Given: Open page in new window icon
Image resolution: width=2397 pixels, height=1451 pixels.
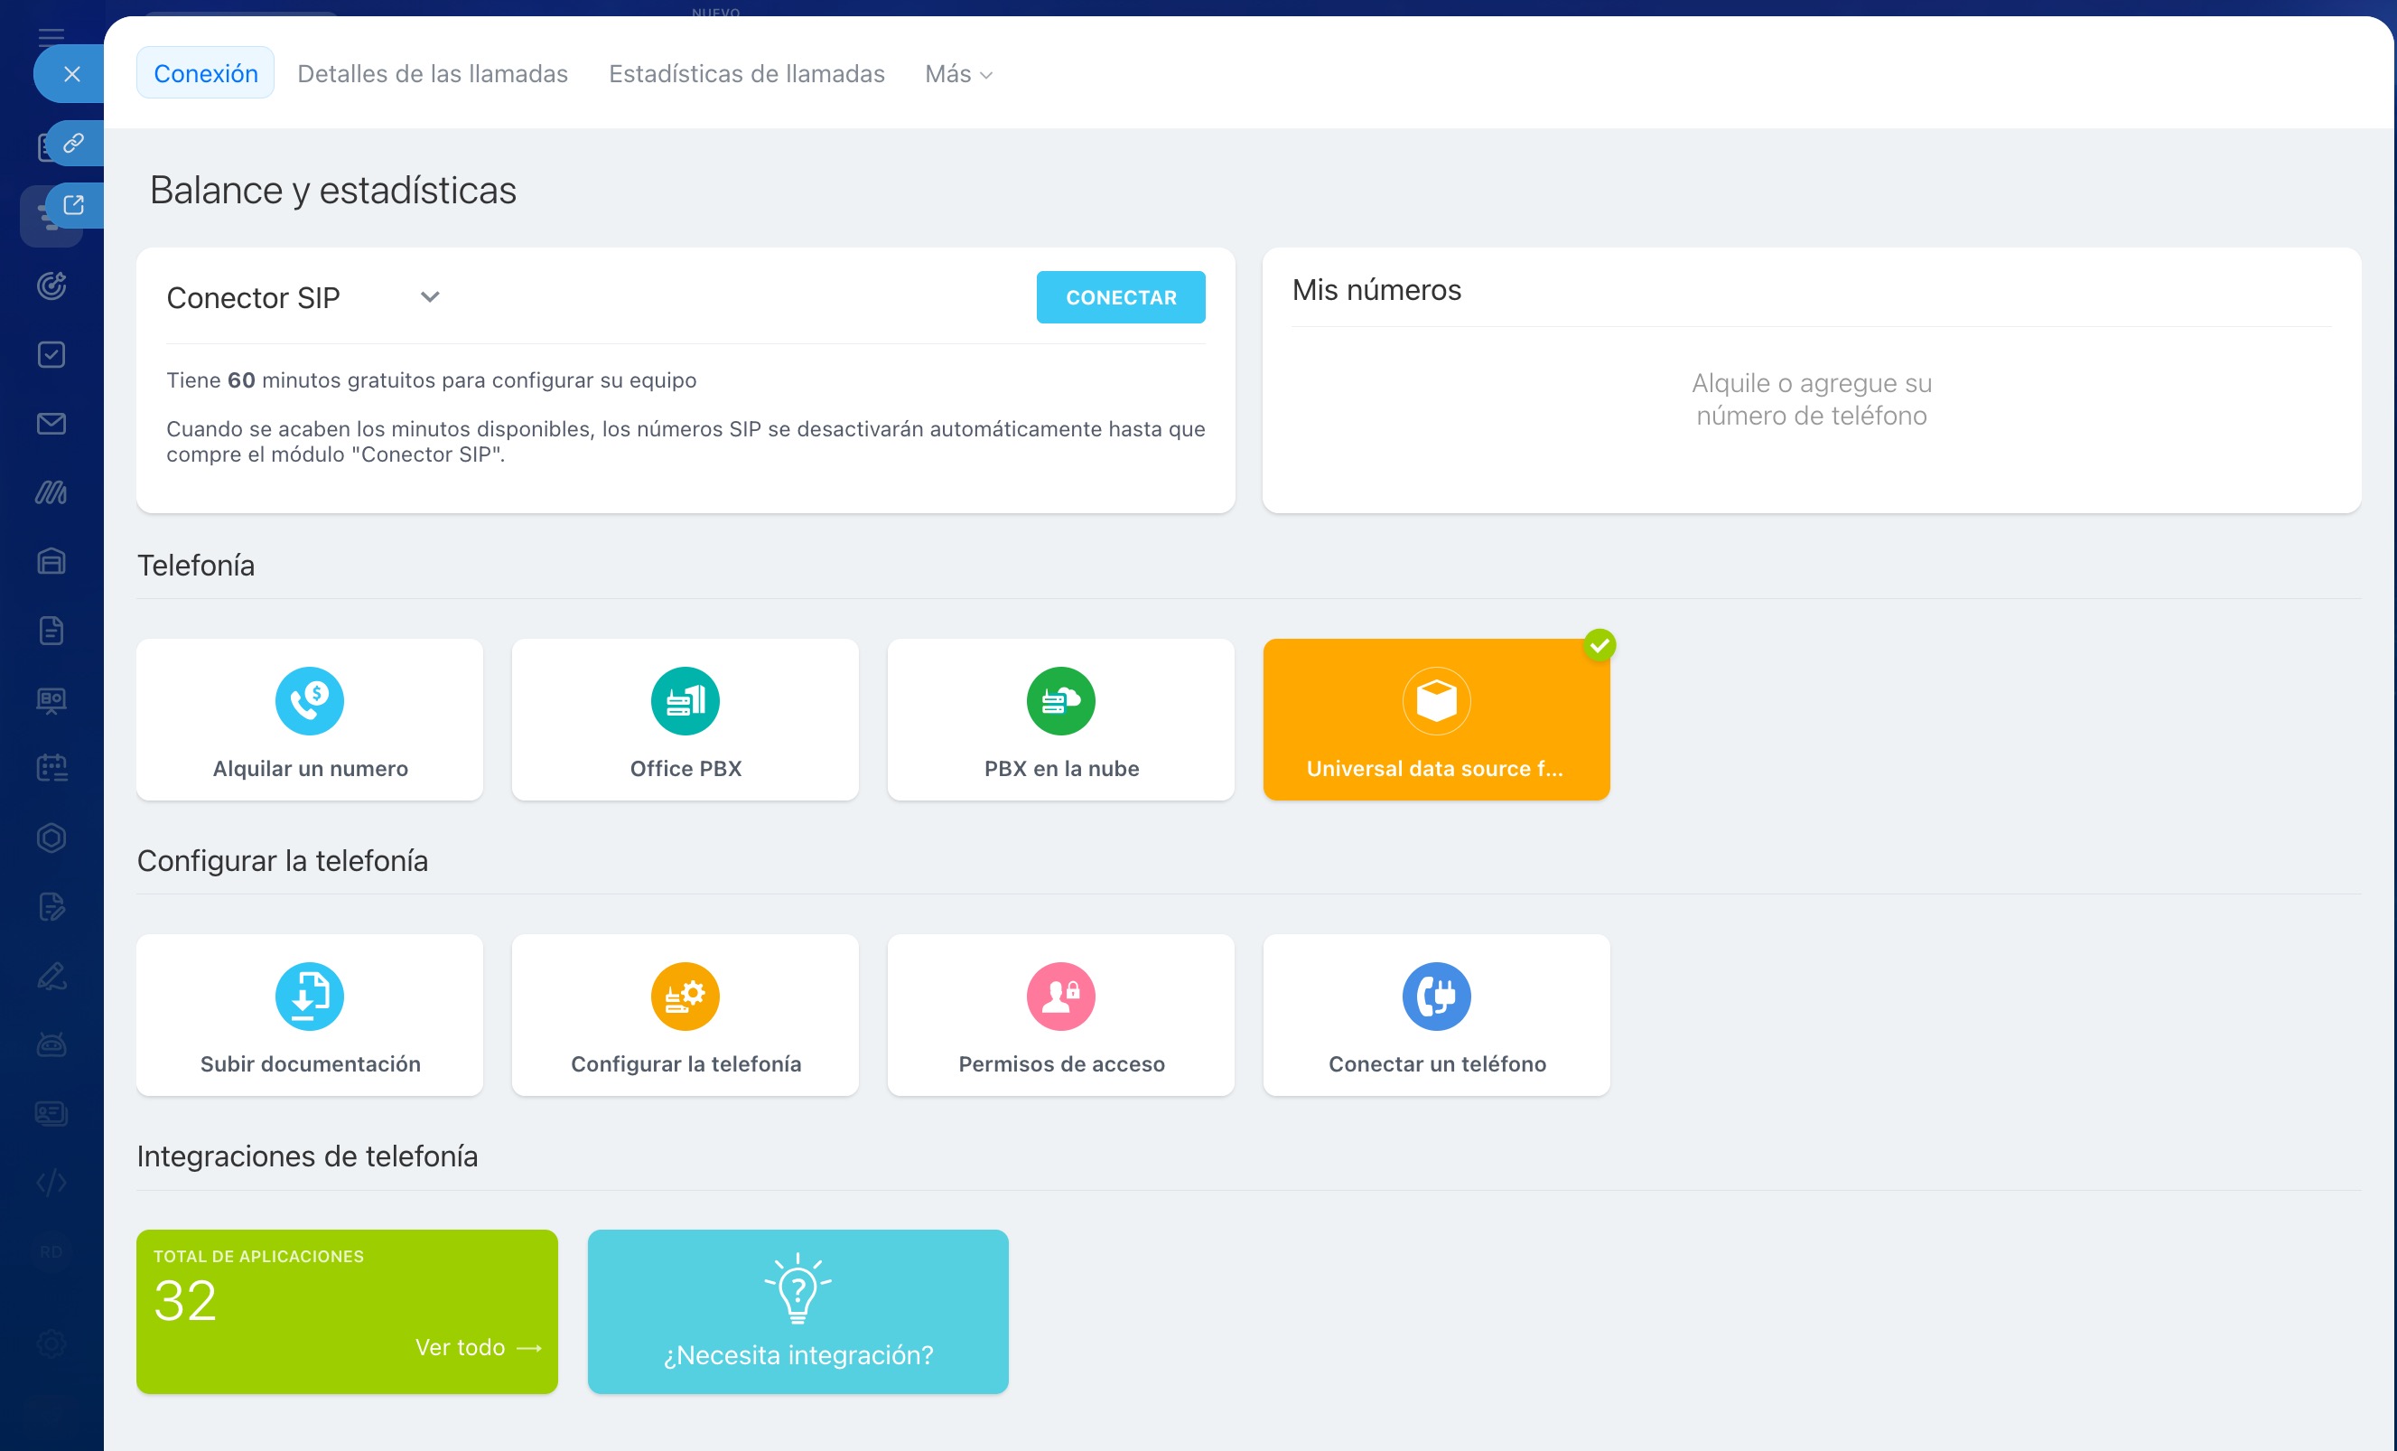Looking at the screenshot, I should pos(74,205).
